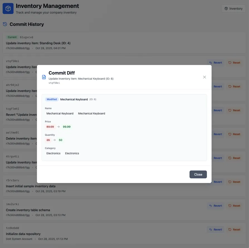Click the circular reset icon on commit imv2urki

(230, 206)
